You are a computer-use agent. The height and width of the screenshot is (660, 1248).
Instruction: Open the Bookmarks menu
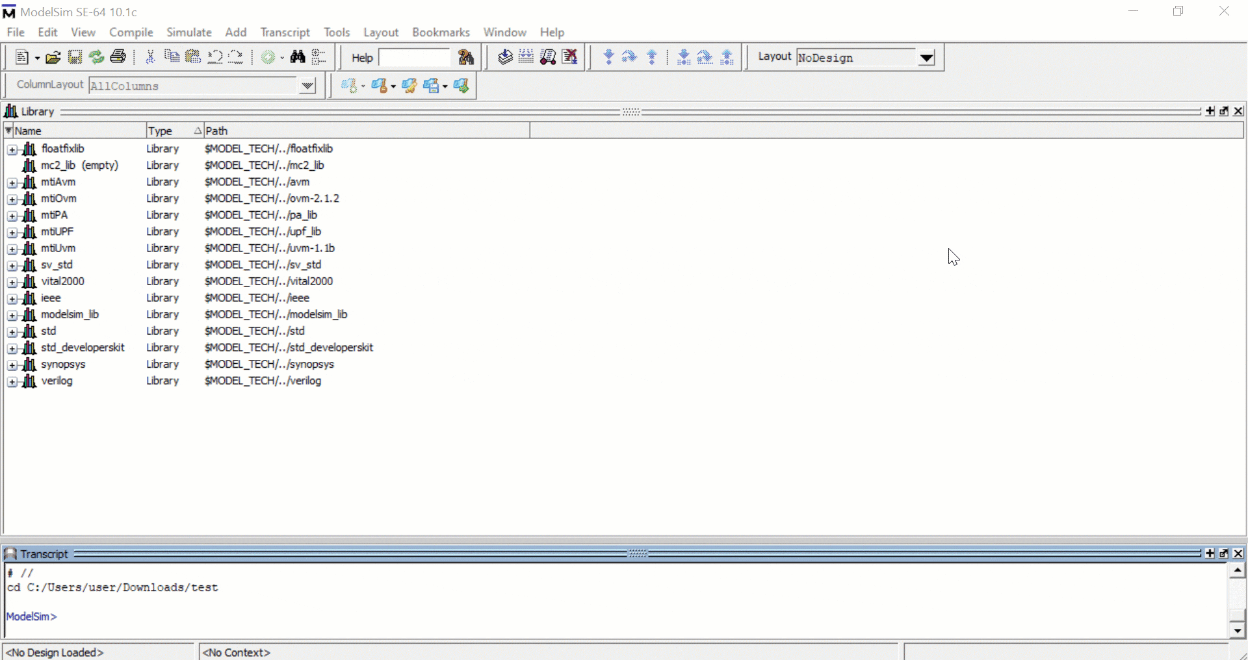pyautogui.click(x=441, y=32)
